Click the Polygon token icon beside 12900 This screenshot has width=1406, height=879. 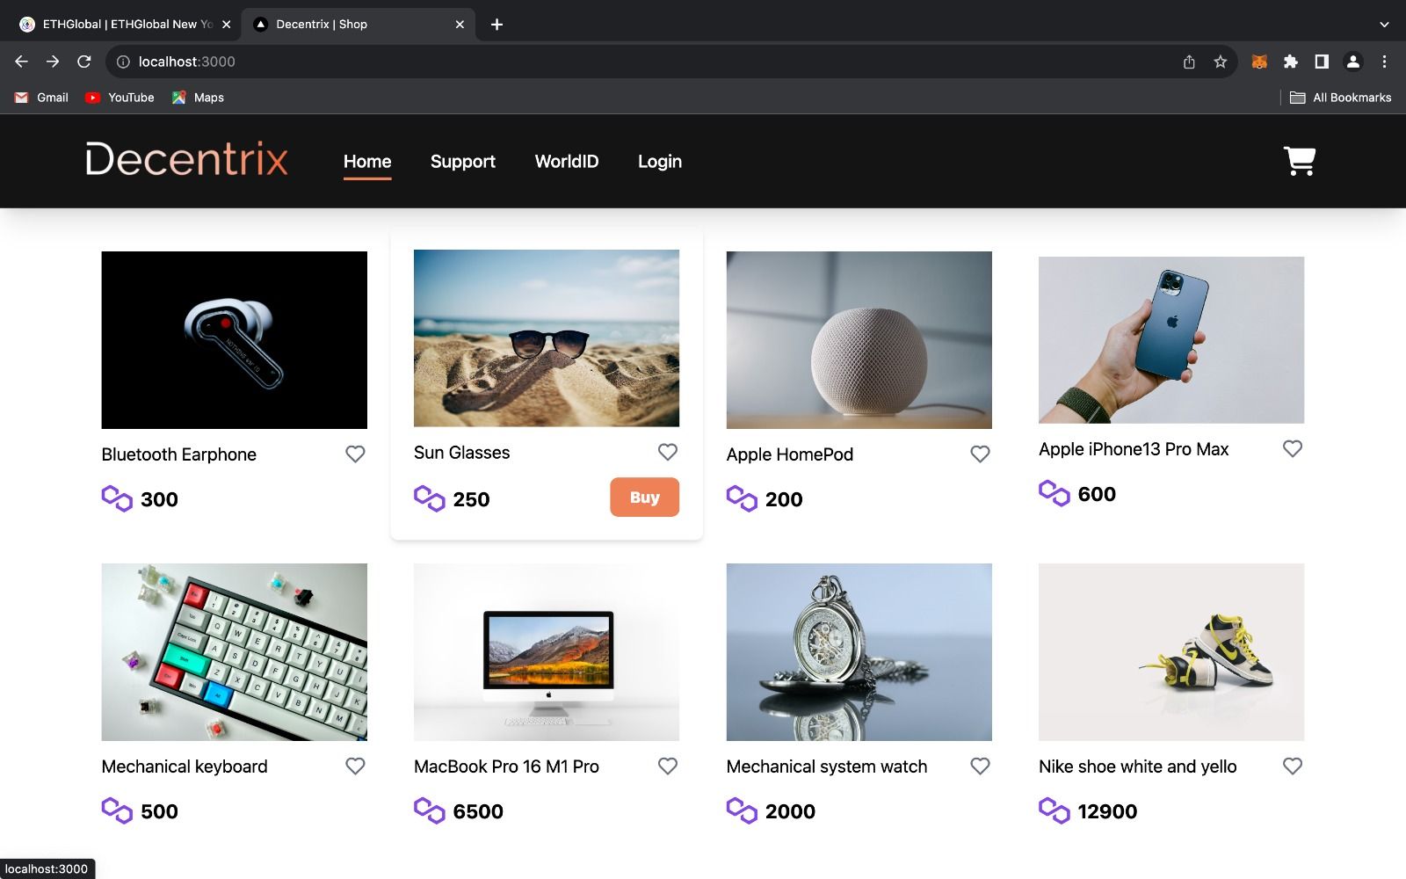[x=1054, y=810]
